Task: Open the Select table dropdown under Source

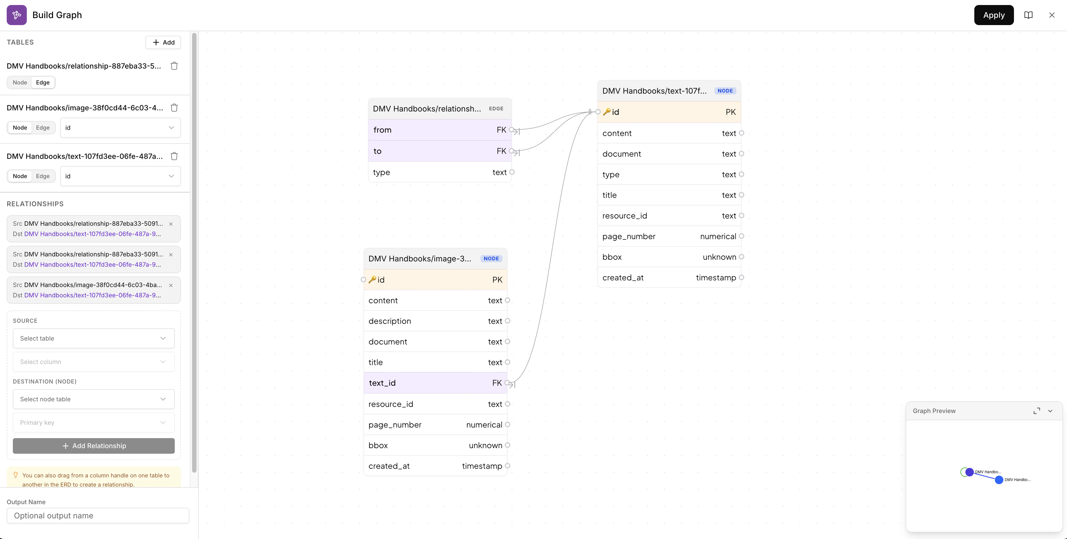Action: [94, 338]
